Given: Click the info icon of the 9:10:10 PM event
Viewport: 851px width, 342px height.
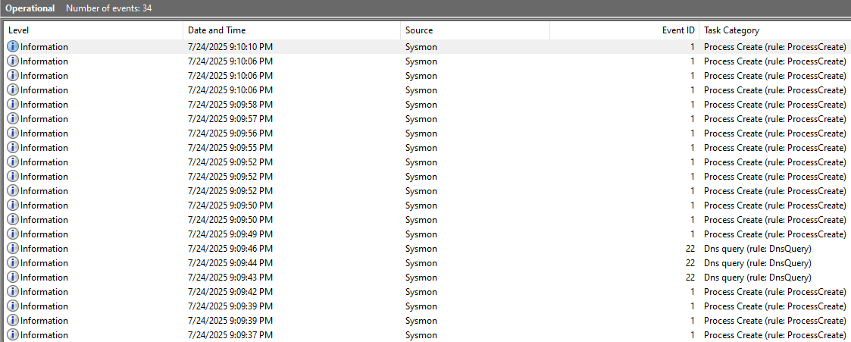Looking at the screenshot, I should click(x=13, y=47).
